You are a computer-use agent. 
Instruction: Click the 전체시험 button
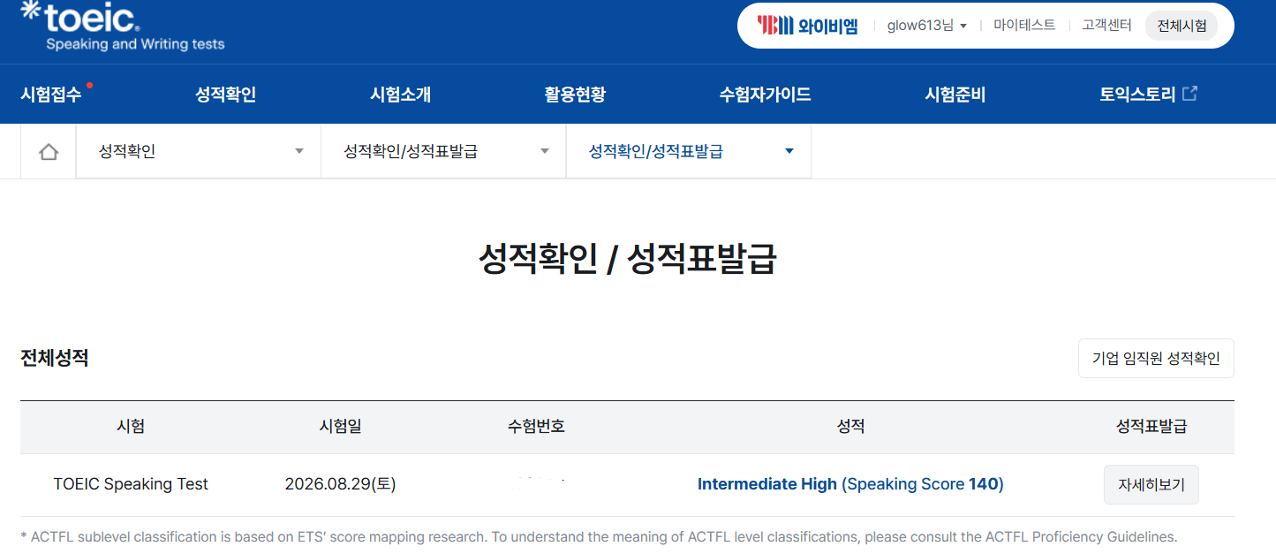coord(1182,26)
